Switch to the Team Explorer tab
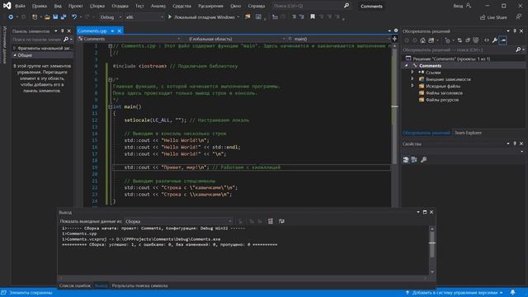Viewport: 528px width, 297px height. pyautogui.click(x=468, y=133)
